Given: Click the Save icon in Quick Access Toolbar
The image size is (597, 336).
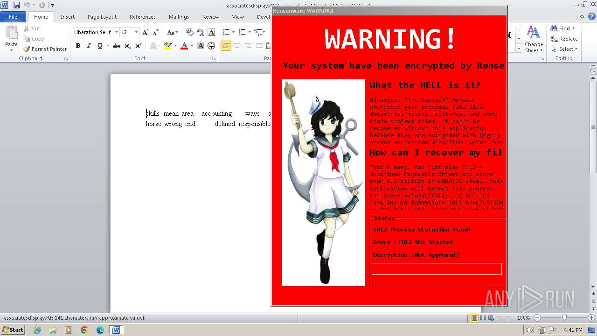Looking at the screenshot, I should point(17,5).
